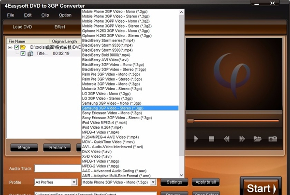This screenshot has width=290, height=195.
Task: Click the Rename button
Action: point(57,148)
